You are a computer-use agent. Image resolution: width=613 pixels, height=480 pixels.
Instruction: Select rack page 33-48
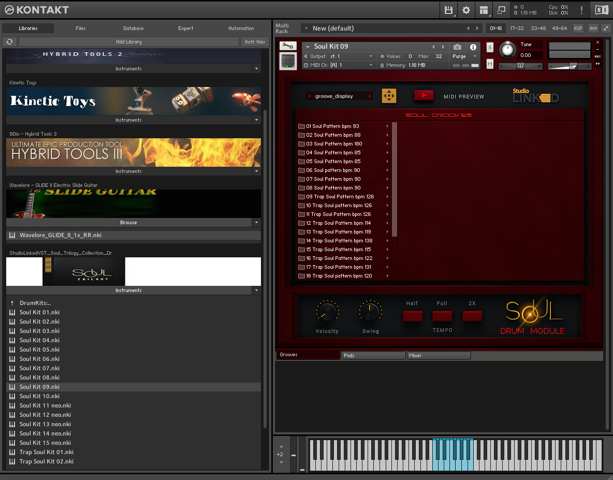[x=538, y=28]
